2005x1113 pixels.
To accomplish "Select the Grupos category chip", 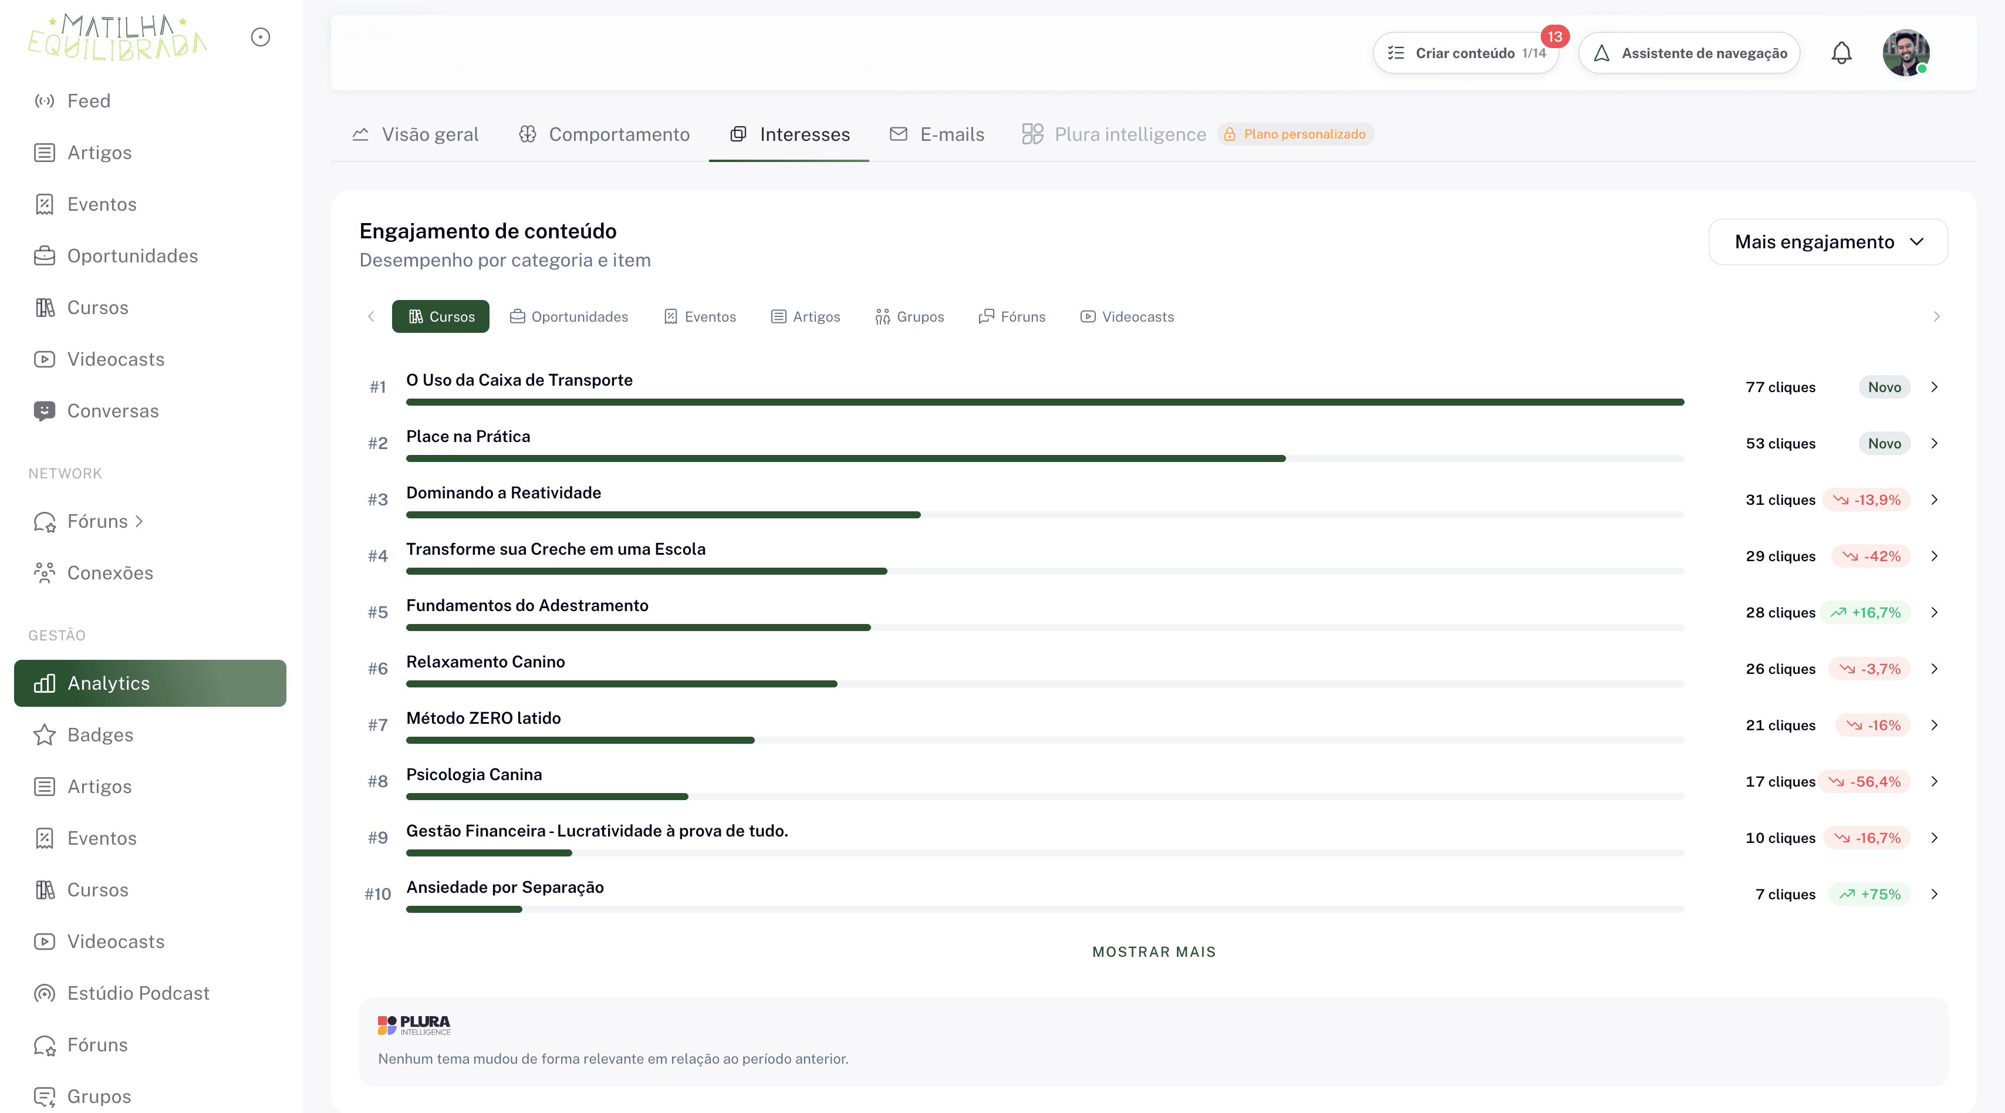I will point(909,317).
